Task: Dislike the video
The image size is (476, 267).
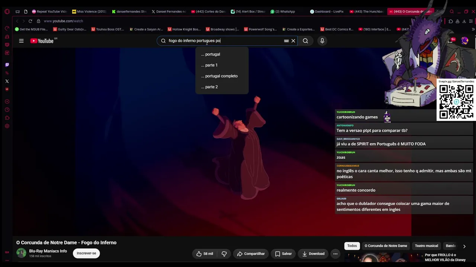Action: coord(224,254)
